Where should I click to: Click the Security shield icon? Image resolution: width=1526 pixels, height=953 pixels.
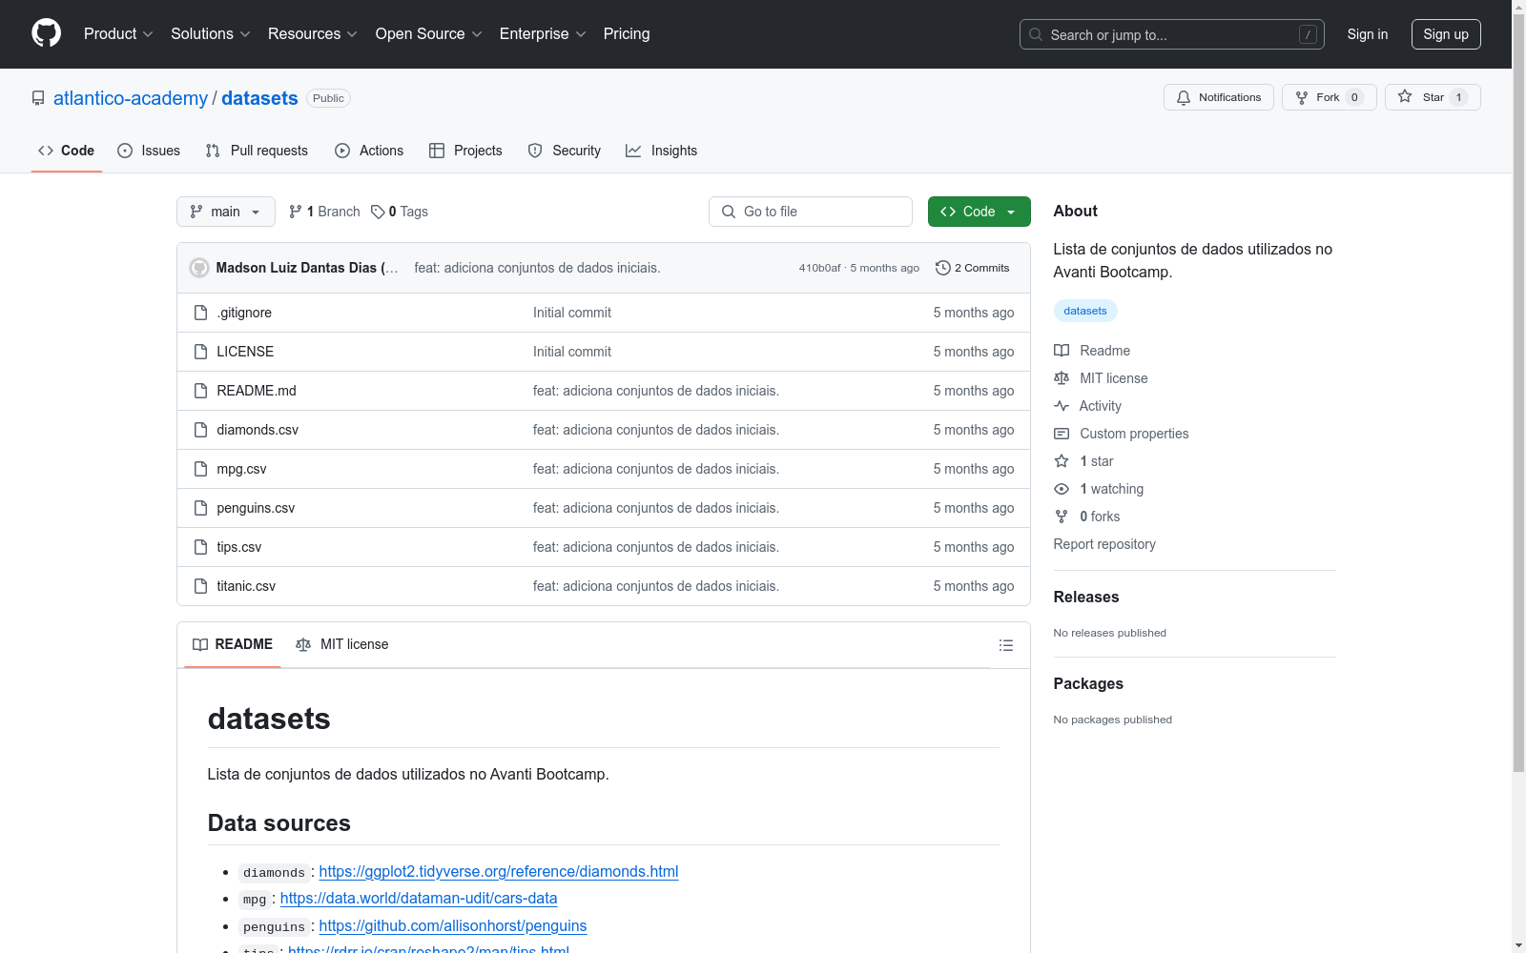click(x=535, y=151)
